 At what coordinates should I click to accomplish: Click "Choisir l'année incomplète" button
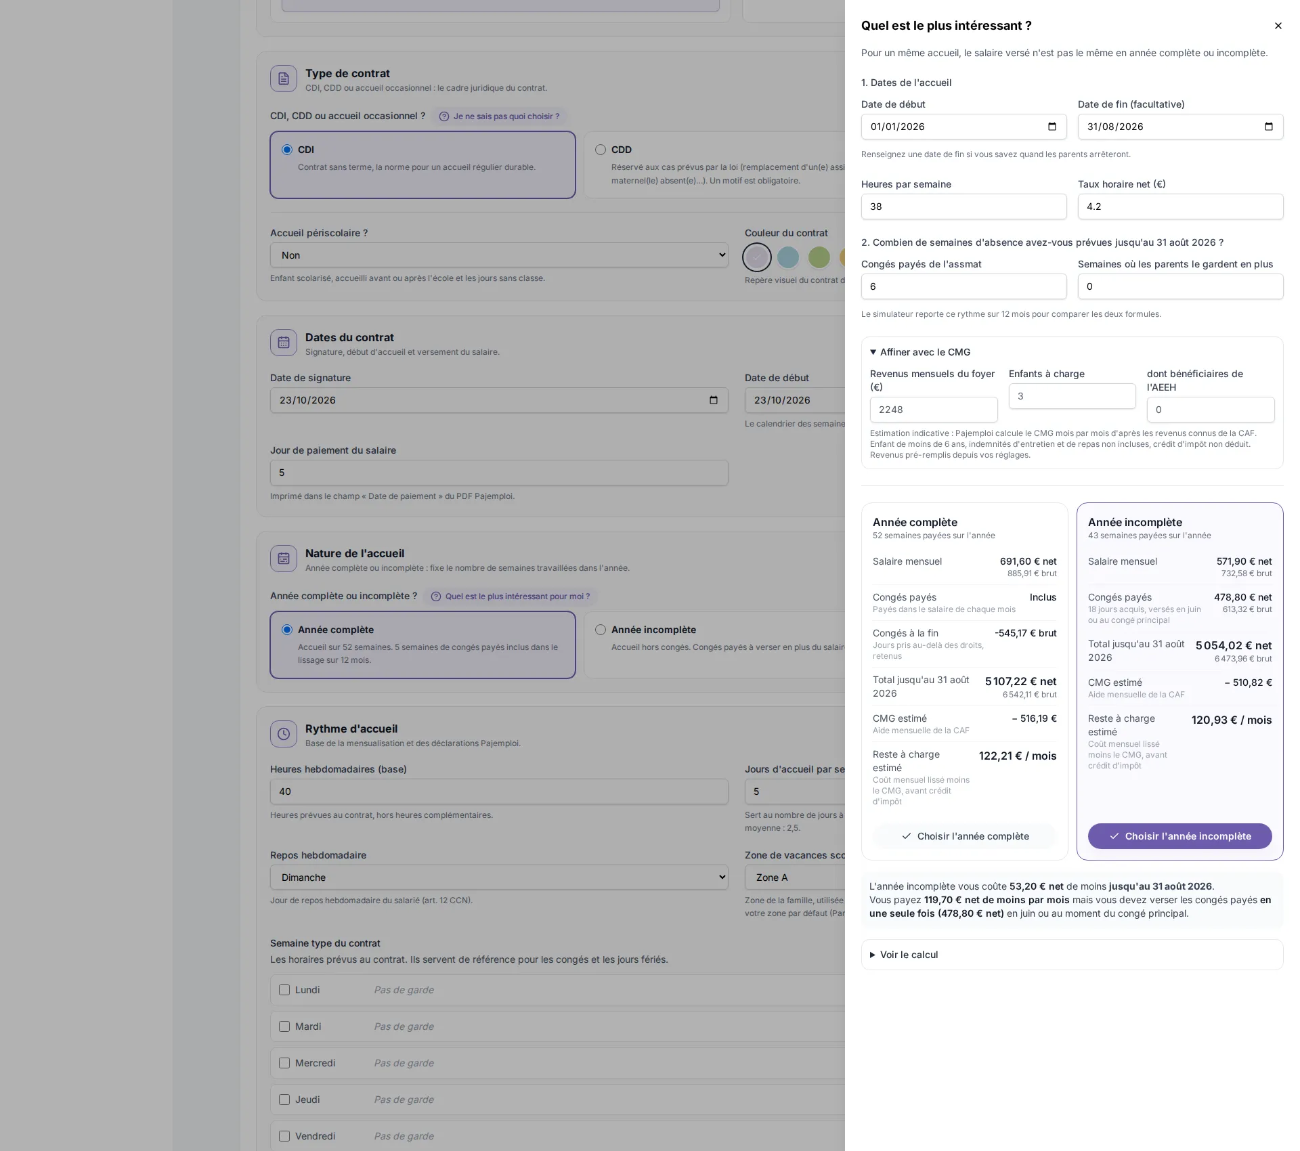pyautogui.click(x=1179, y=836)
